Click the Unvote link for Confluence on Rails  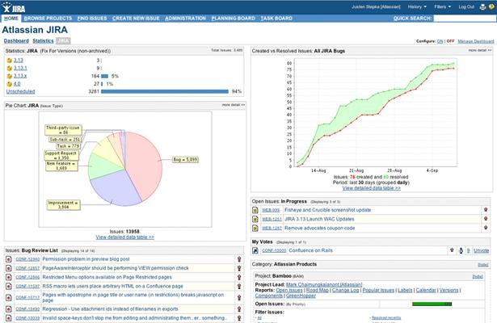click(x=481, y=250)
